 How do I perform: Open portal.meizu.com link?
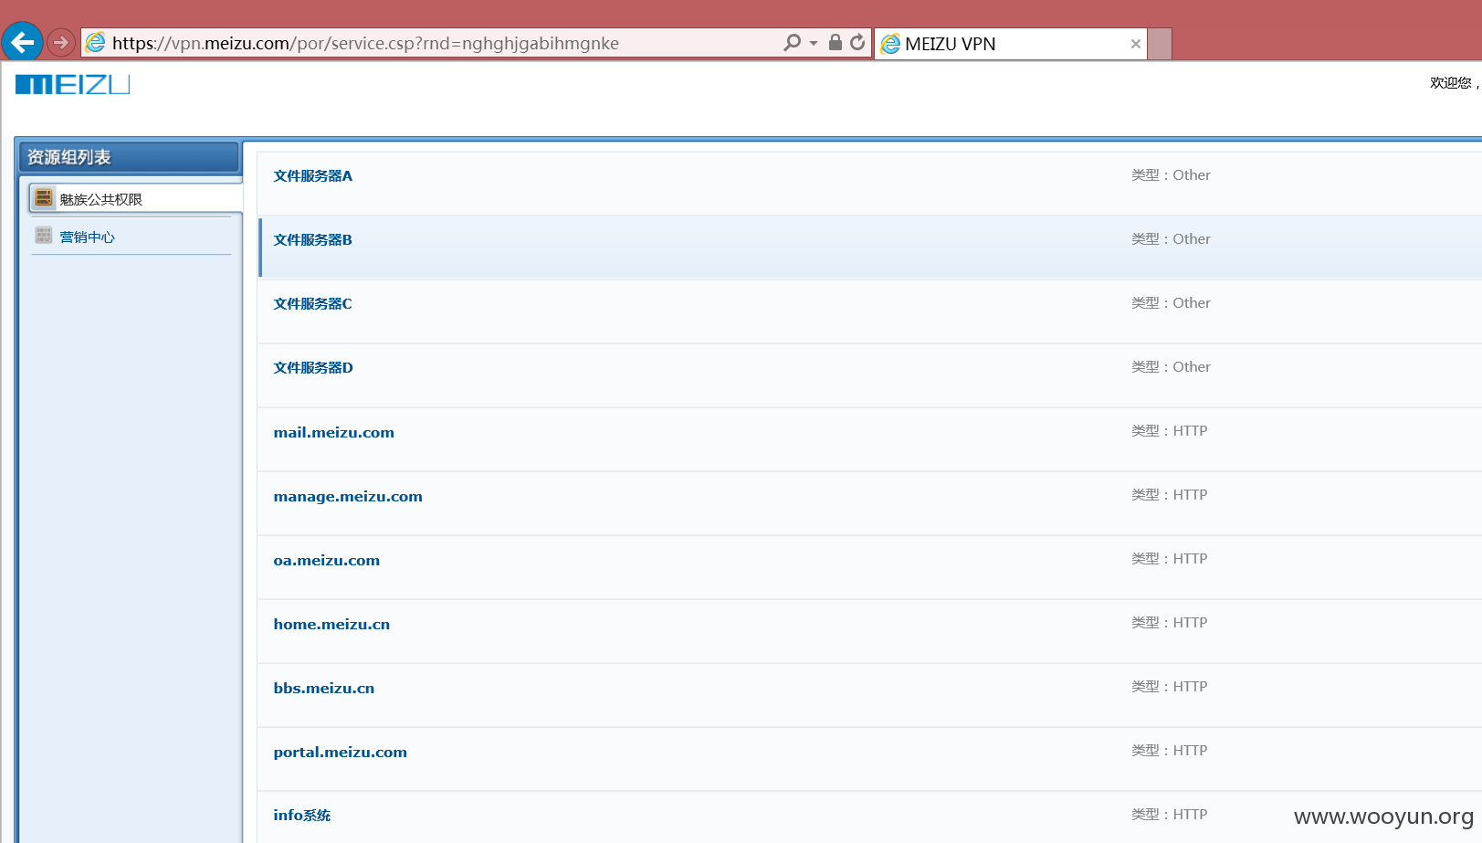pyautogui.click(x=341, y=752)
